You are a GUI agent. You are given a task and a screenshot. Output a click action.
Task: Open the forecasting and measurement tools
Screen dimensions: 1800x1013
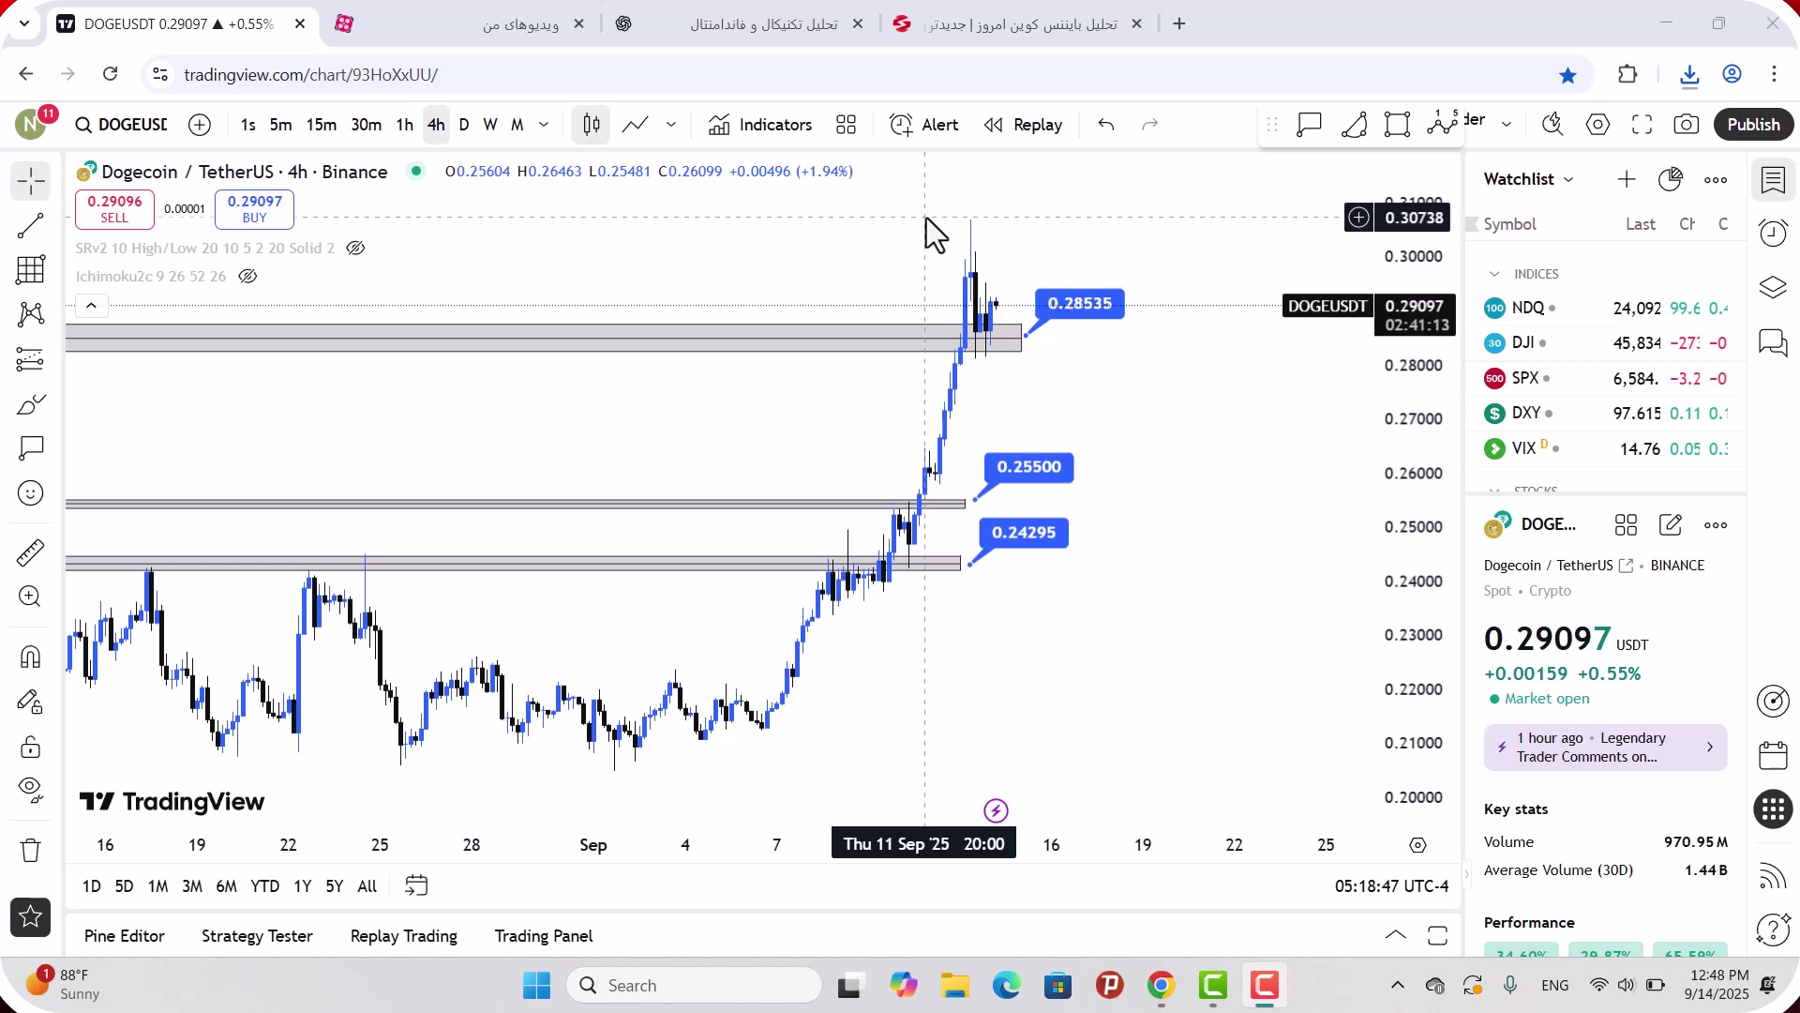coord(31,359)
